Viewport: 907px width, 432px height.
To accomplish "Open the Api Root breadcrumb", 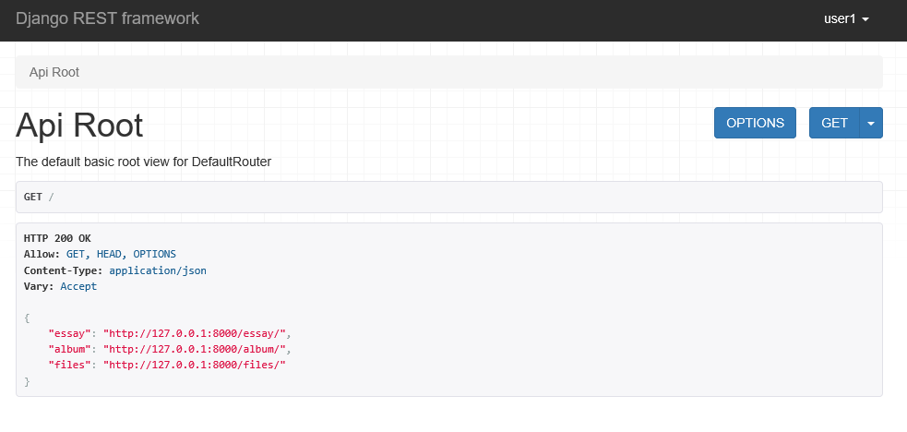I will (x=54, y=72).
